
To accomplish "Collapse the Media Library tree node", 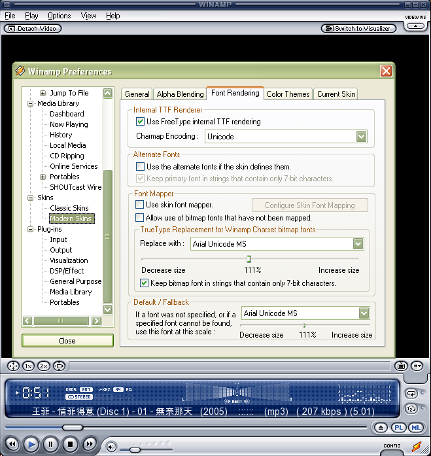I will [30, 103].
